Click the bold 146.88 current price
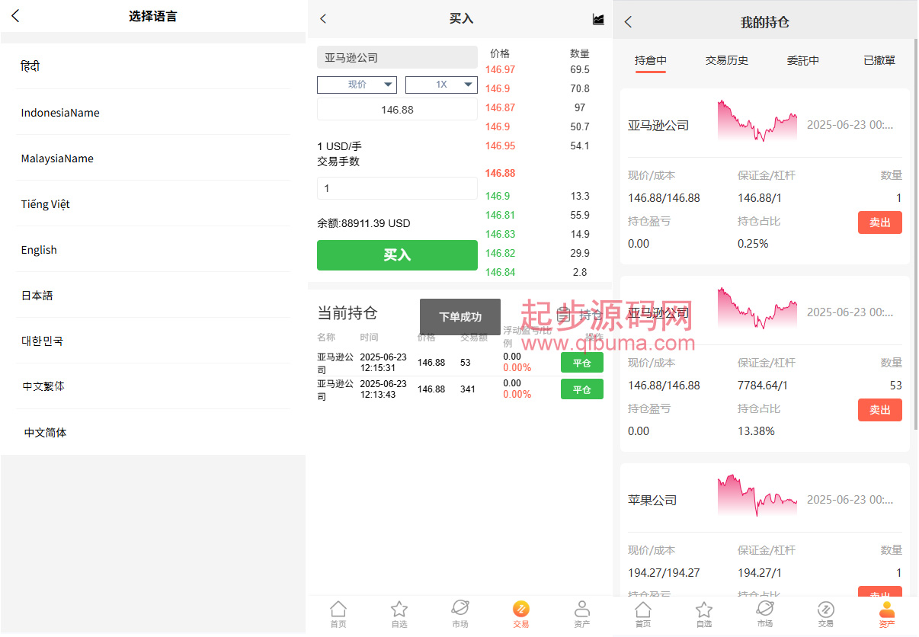The width and height of the screenshot is (919, 637). click(500, 173)
